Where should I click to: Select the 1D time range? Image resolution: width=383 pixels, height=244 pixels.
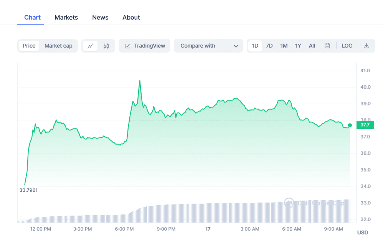pos(255,46)
